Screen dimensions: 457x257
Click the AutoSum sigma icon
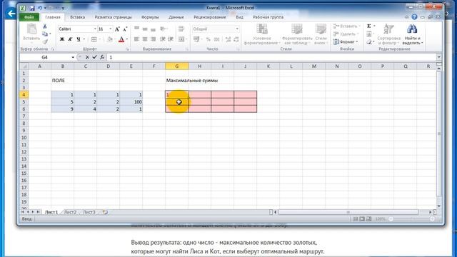(368, 26)
